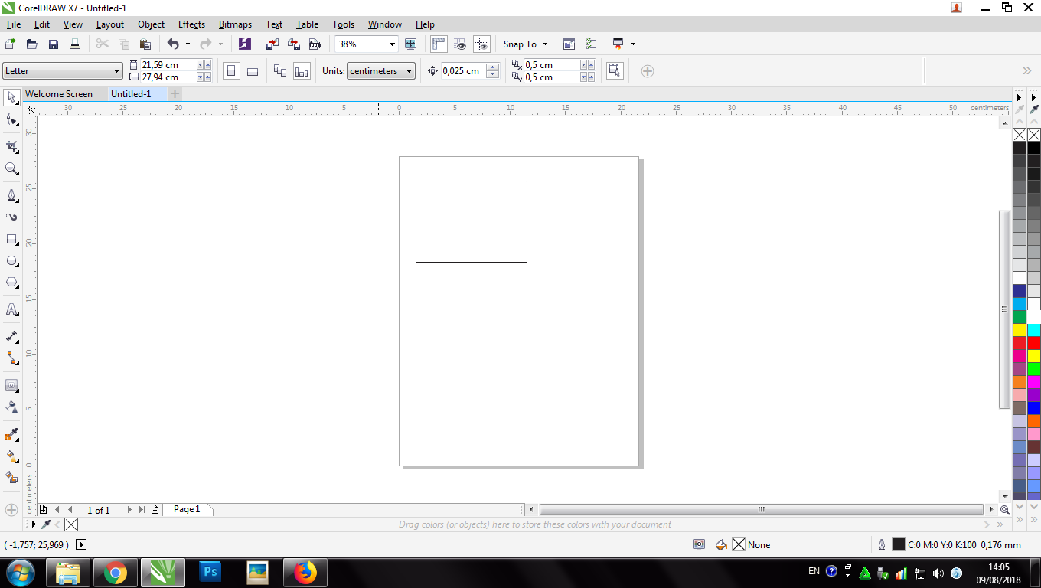Pick the Polygon tool

coord(11,283)
